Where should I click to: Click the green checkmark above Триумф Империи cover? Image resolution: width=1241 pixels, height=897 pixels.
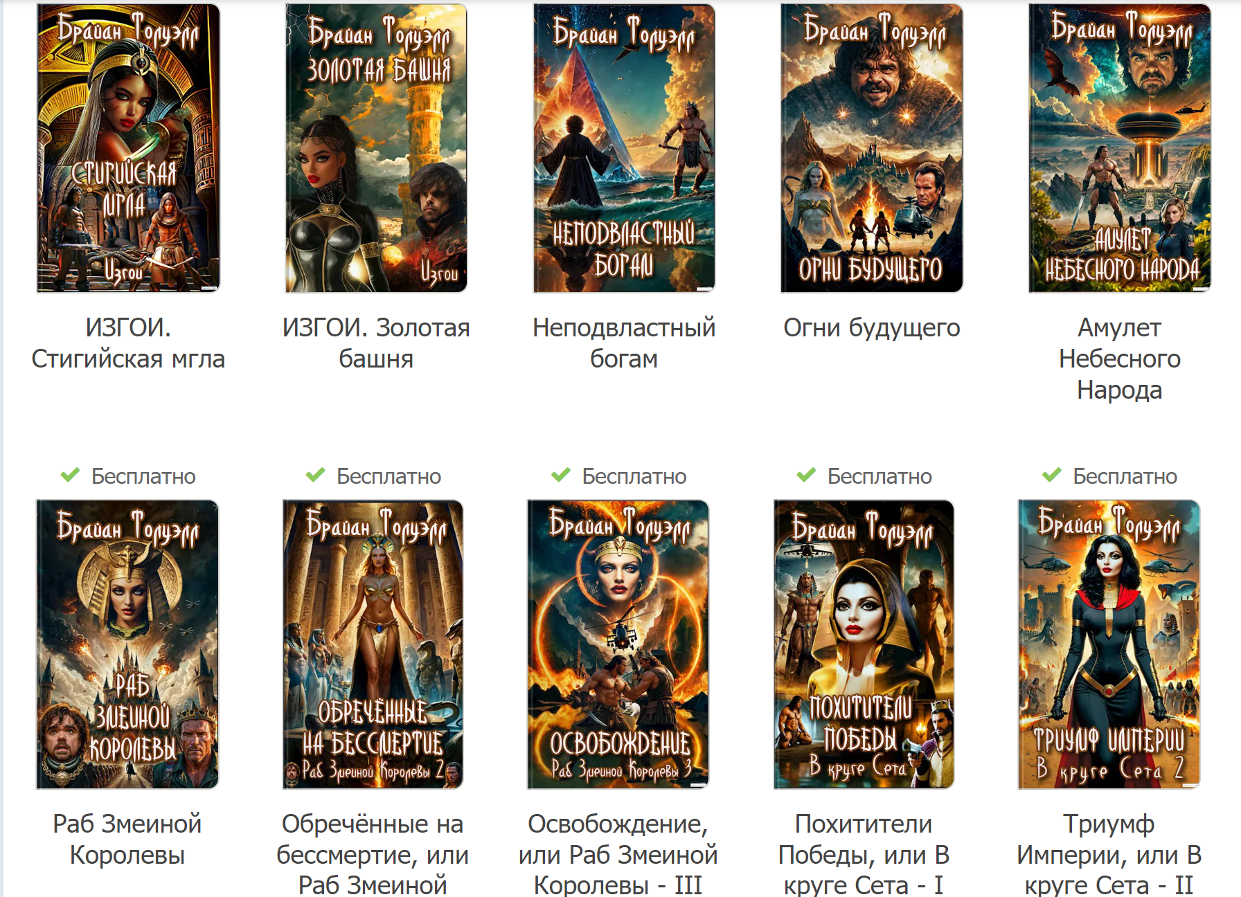click(x=1052, y=475)
